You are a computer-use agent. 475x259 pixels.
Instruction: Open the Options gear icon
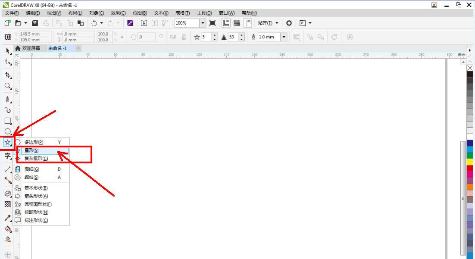tap(289, 23)
